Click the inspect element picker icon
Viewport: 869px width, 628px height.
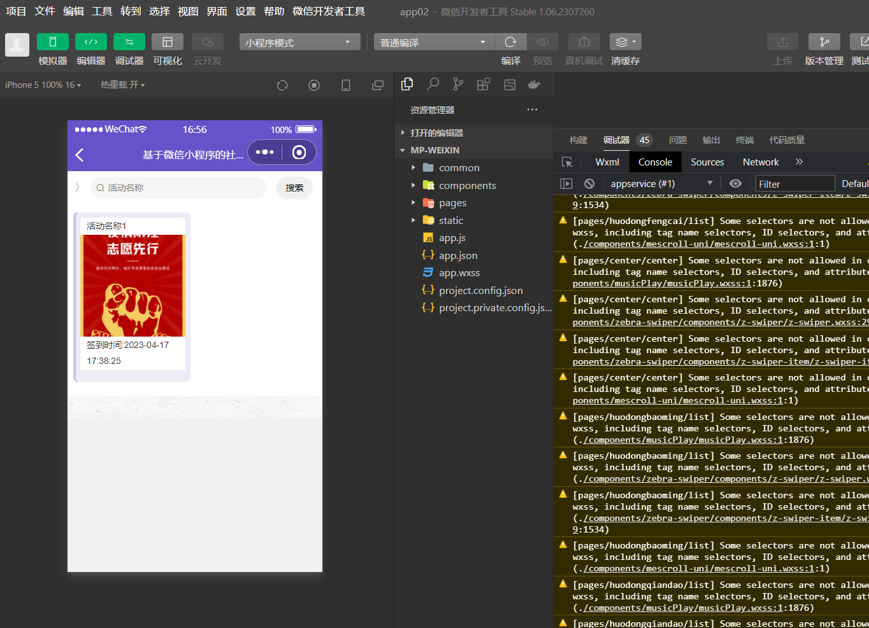point(567,162)
